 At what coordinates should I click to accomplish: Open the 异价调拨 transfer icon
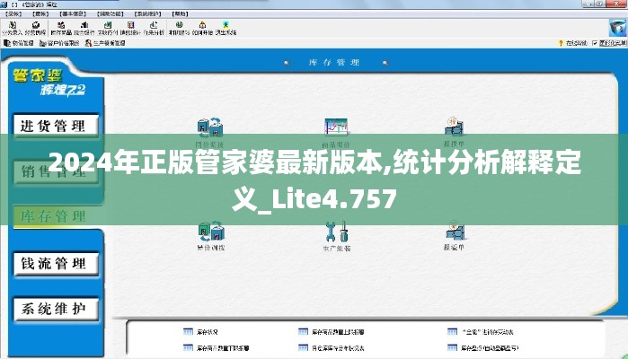coord(210,232)
